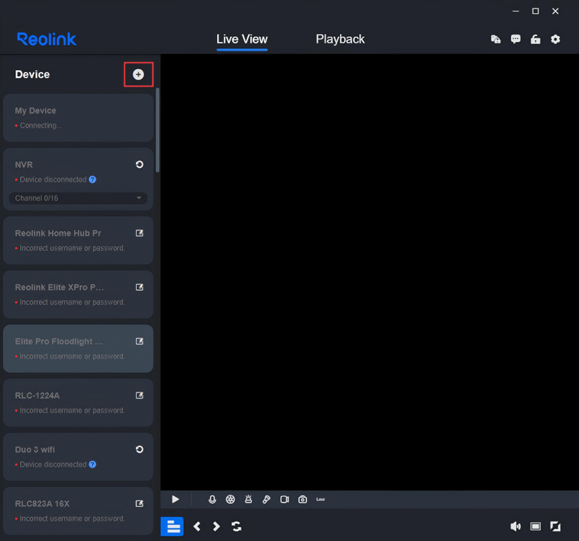Open the settings gear icon
This screenshot has height=541, width=579.
tap(555, 39)
